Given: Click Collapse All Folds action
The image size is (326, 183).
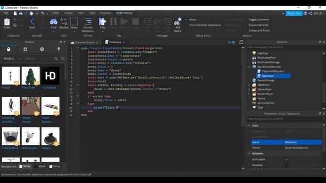Looking at the screenshot, I should (259, 30).
